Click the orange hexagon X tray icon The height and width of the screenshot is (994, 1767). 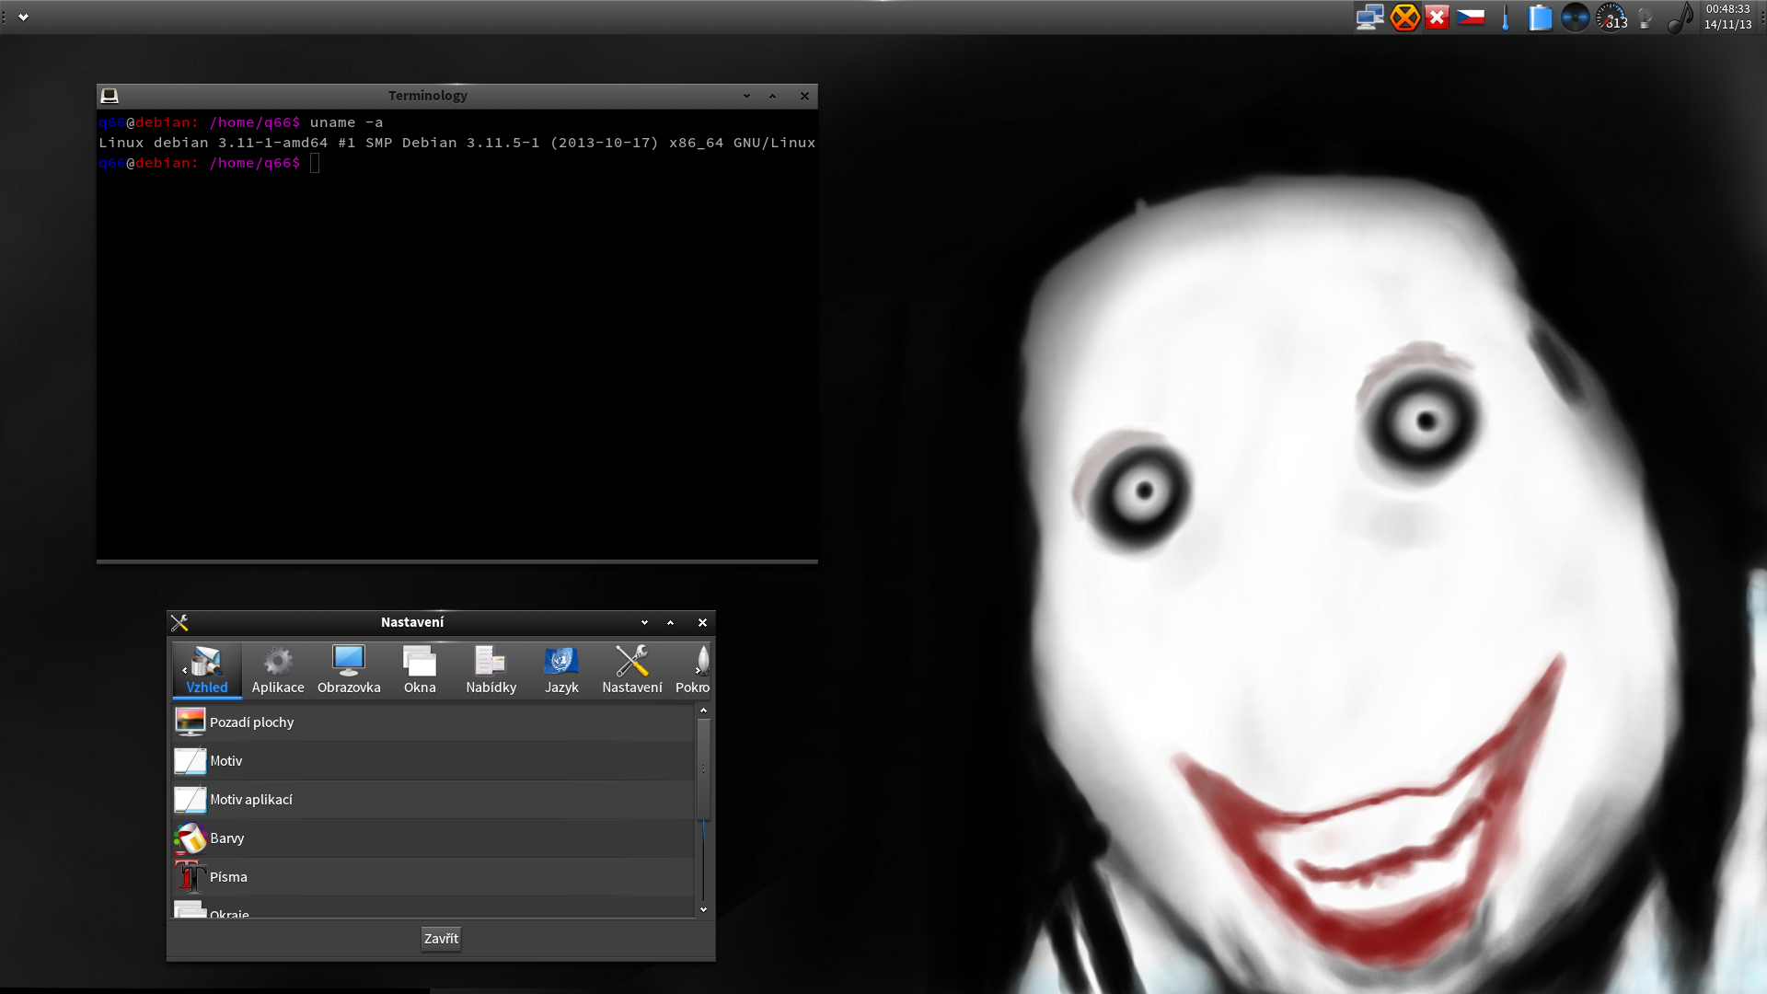[x=1404, y=17]
